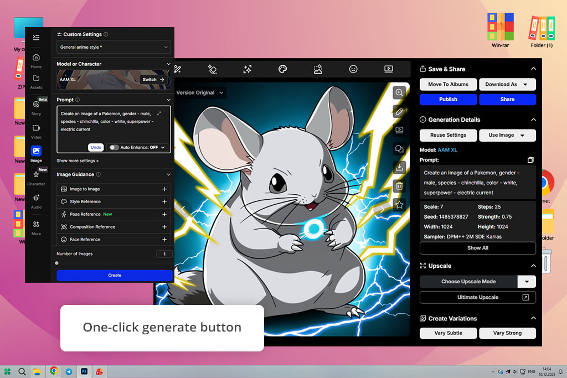The width and height of the screenshot is (567, 378).
Task: Click the Vary Strong button
Action: pyautogui.click(x=507, y=333)
